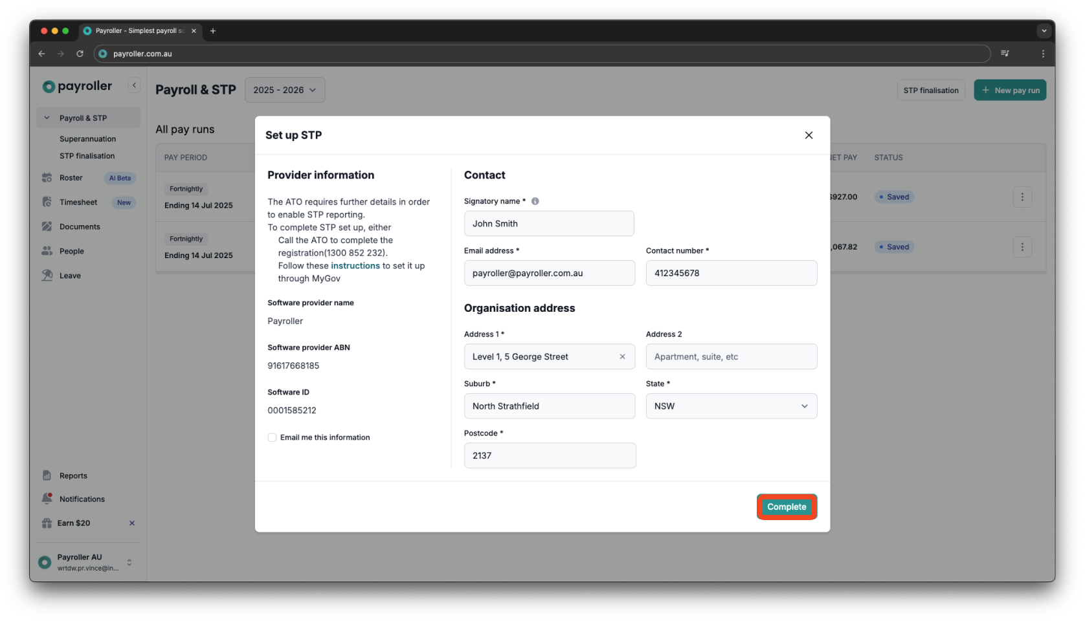1085x621 pixels.
Task: Close the Payroller browser tab
Action: pos(194,31)
